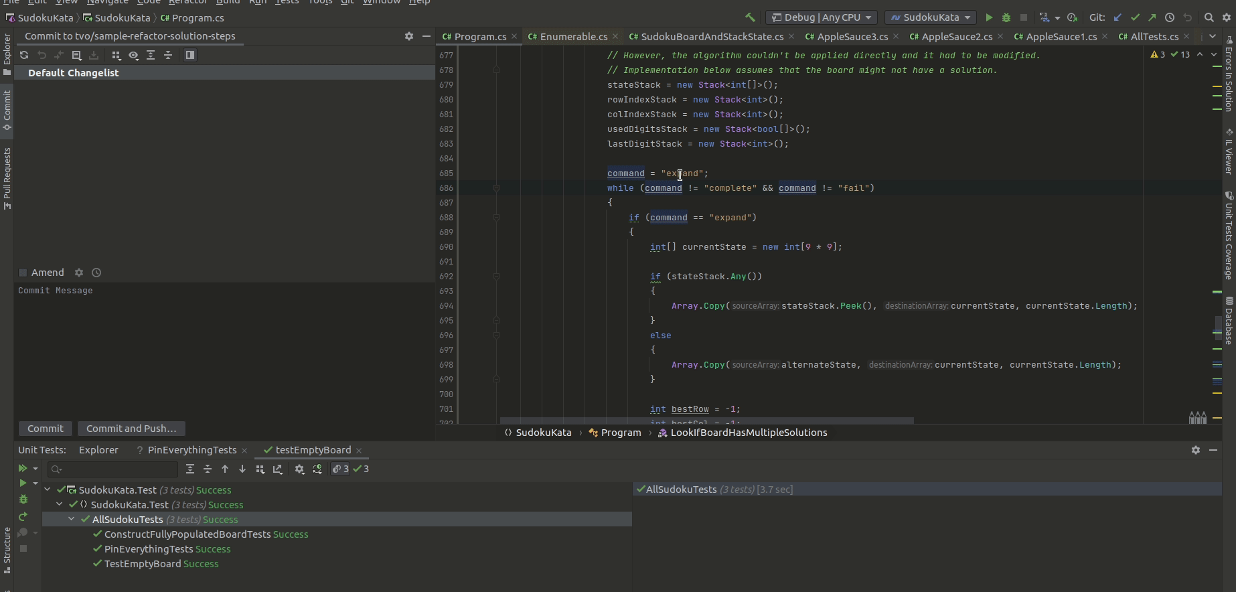The image size is (1236, 592).
Task: Open the SudokuKata run configuration dropdown
Action: (931, 17)
